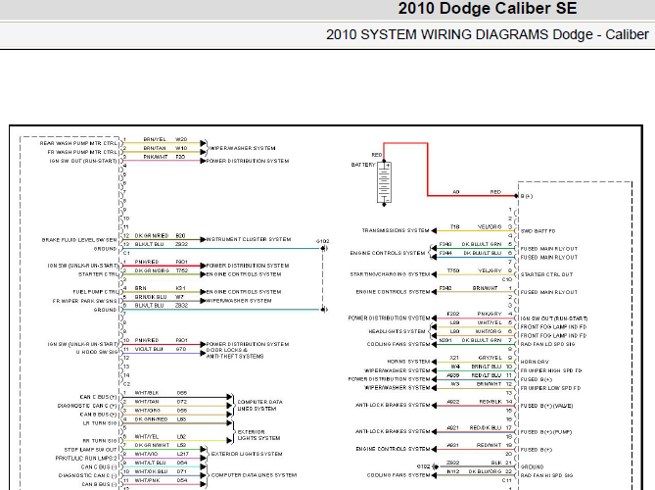Image resolution: width=655 pixels, height=490 pixels.
Task: Click the "RED/WHT" wire color label
Action: pos(489,446)
